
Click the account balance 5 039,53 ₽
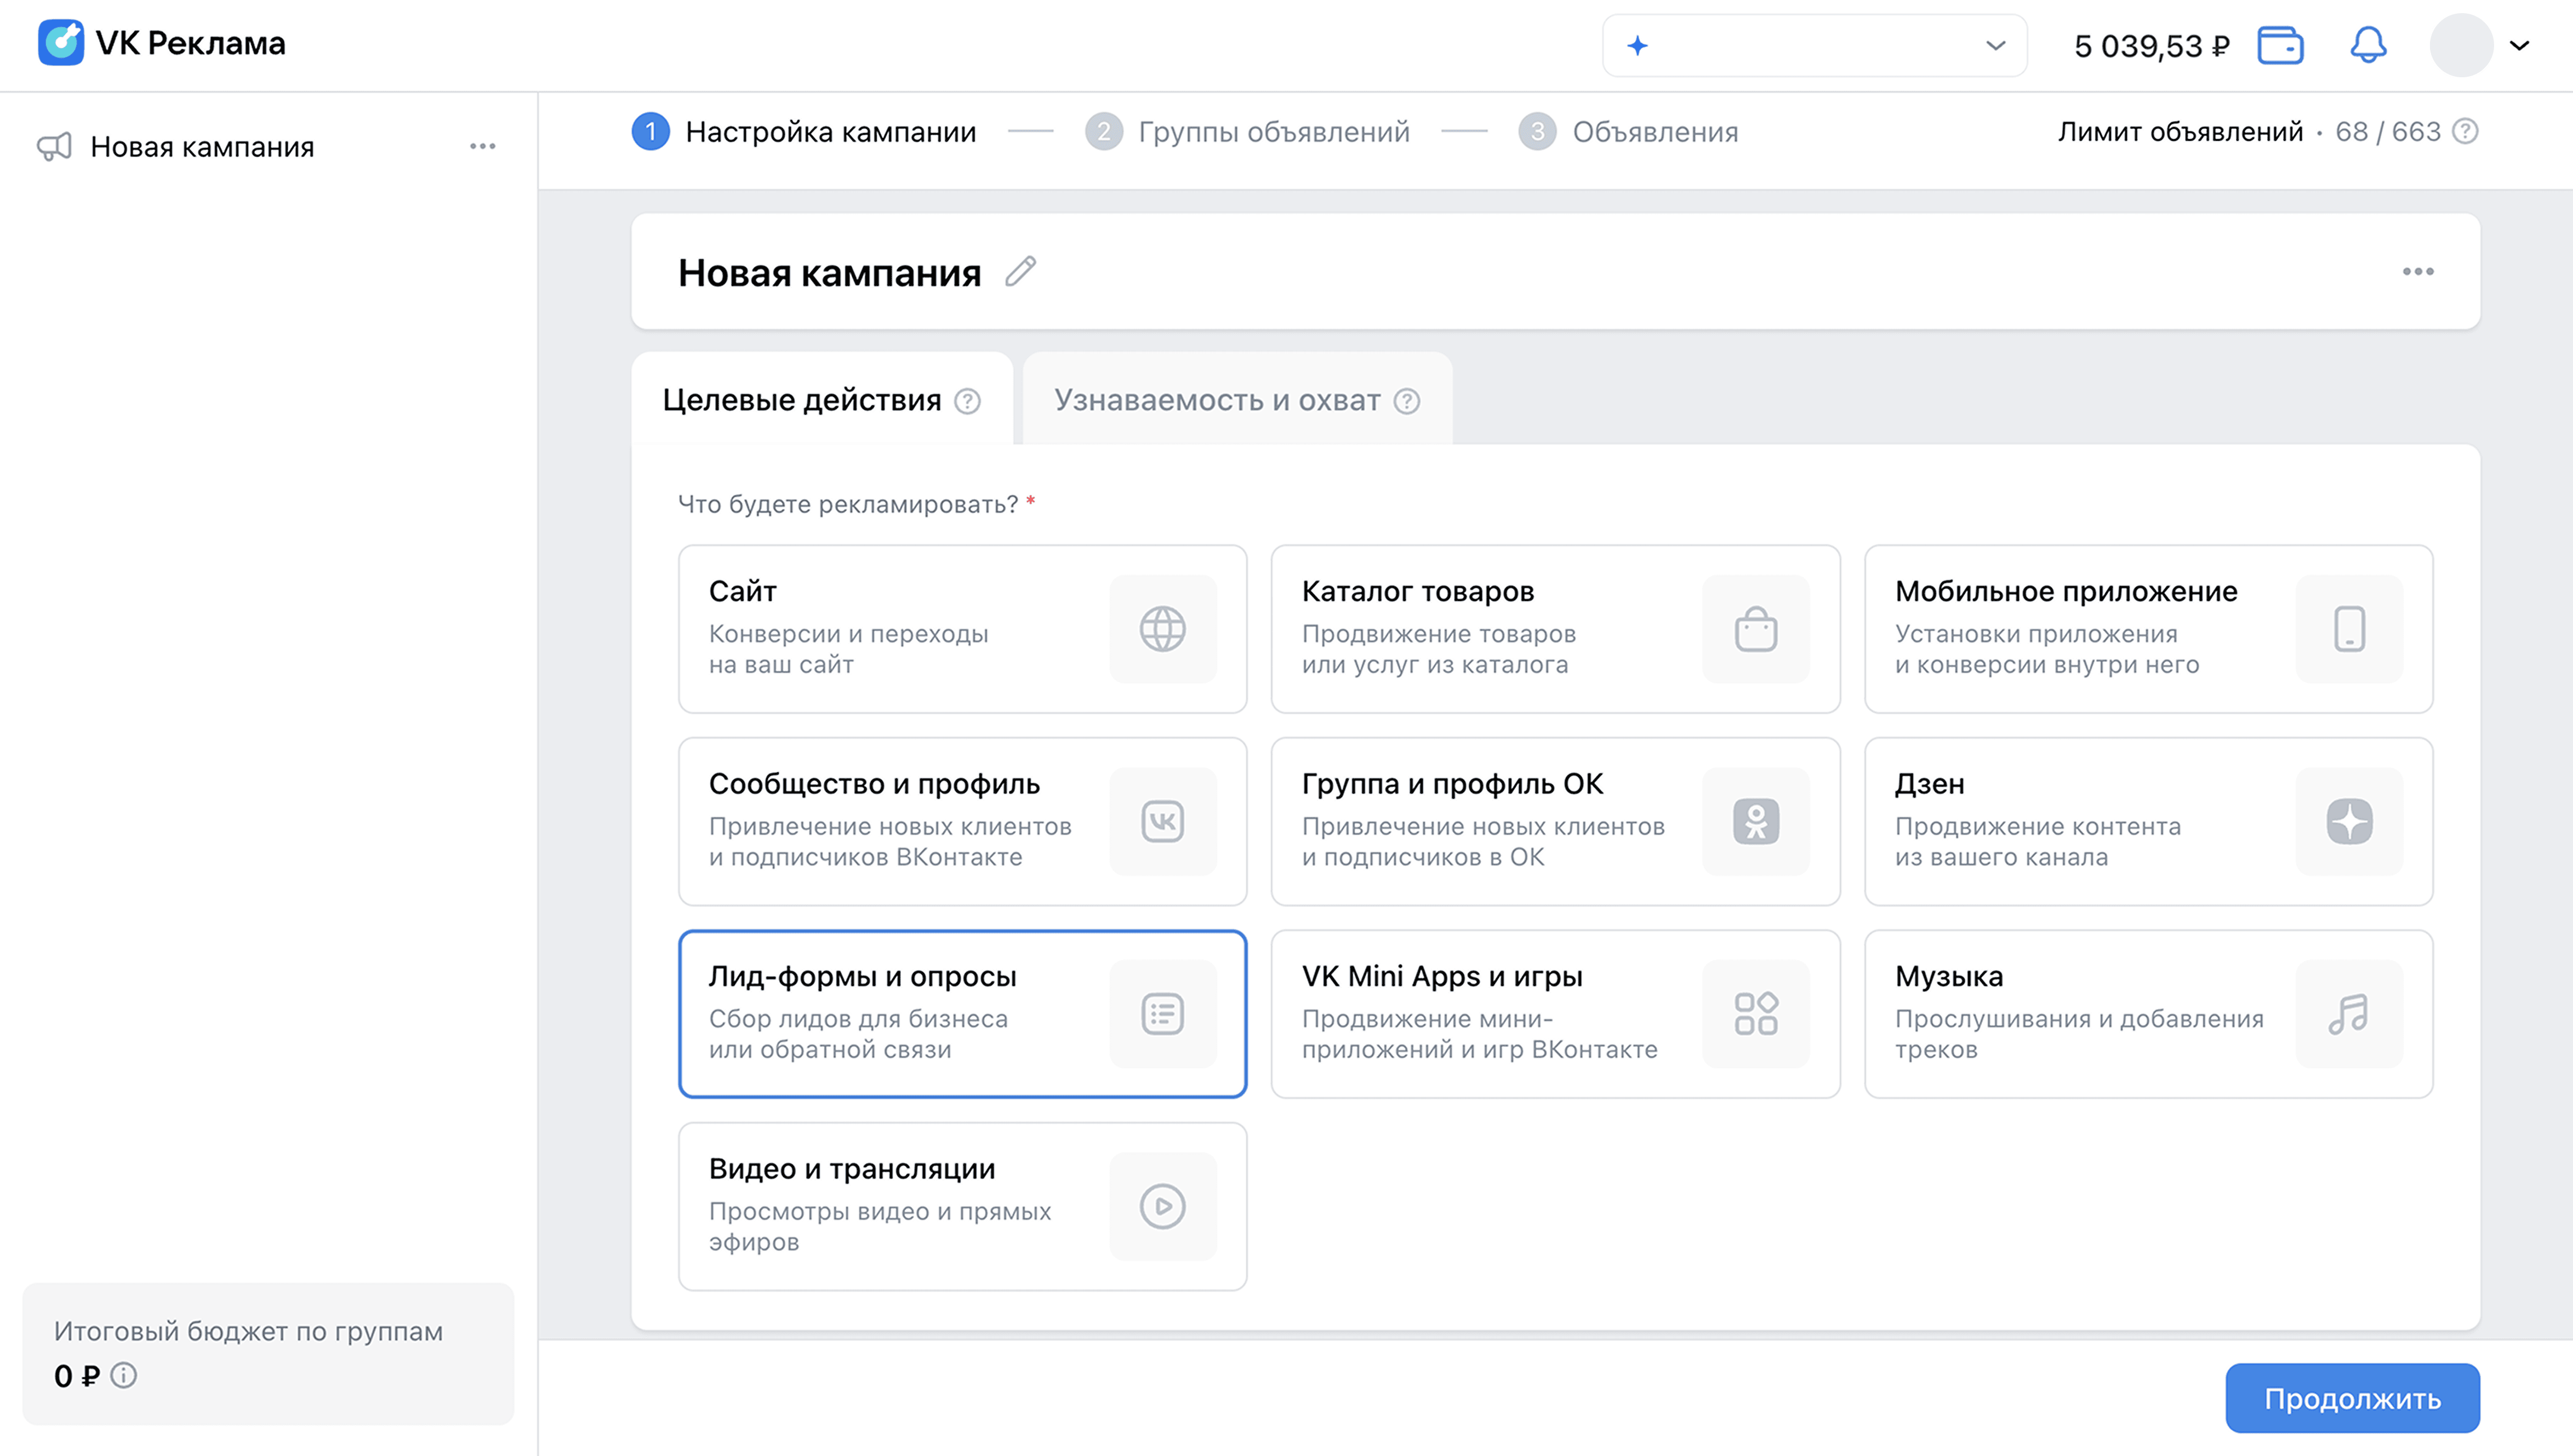(x=2151, y=45)
